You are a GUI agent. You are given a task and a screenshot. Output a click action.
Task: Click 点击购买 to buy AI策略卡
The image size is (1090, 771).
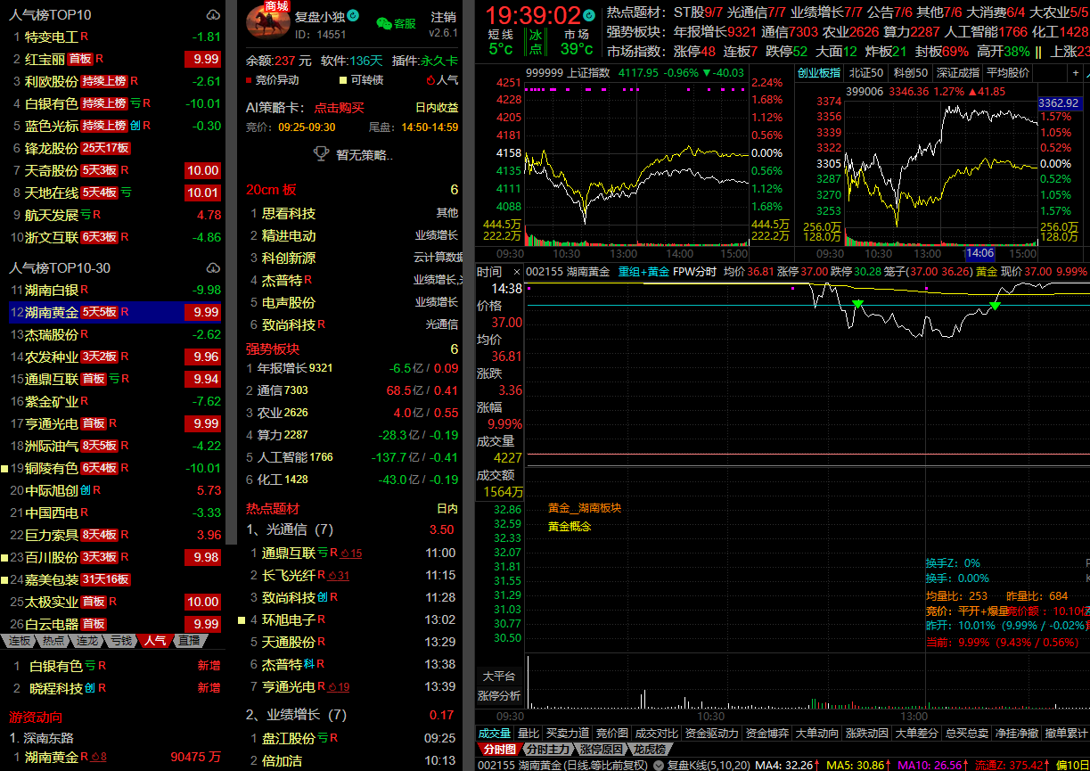coord(339,107)
